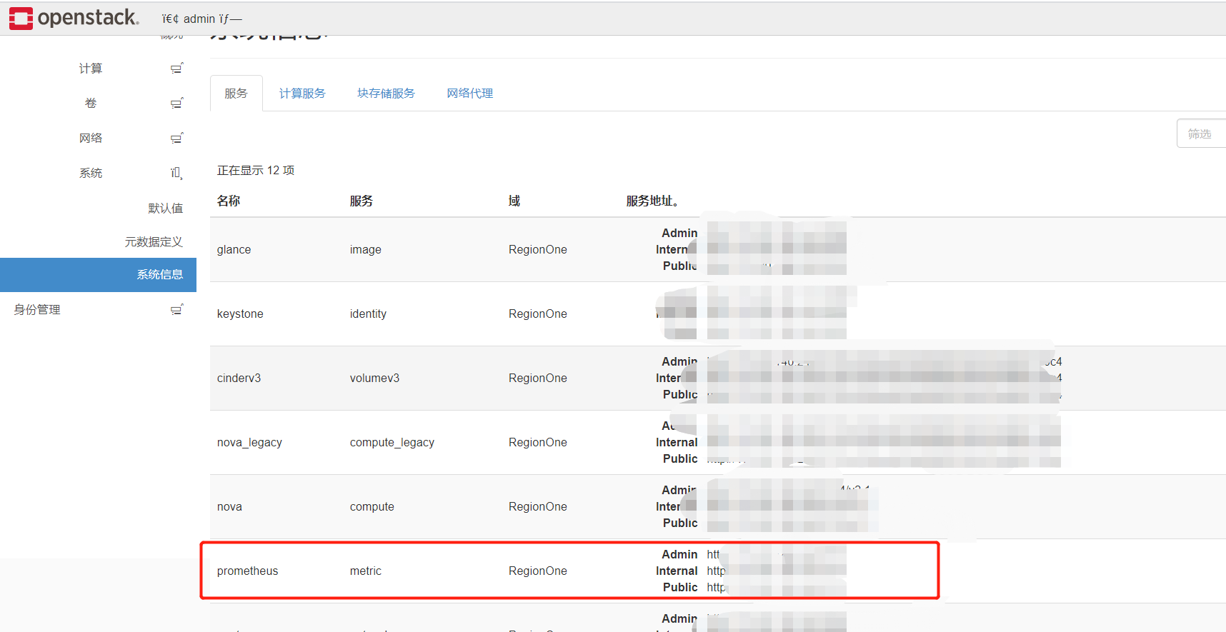Click the volumev3 service type cell
This screenshot has height=632, width=1226.
(x=374, y=378)
